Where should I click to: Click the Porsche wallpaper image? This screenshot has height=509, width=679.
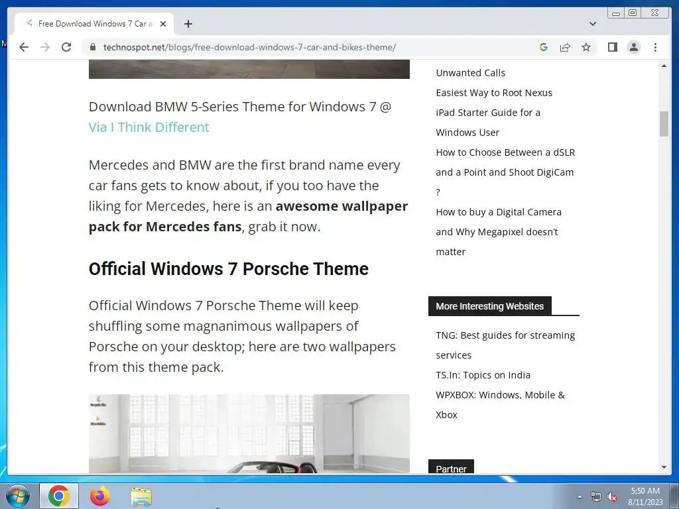tap(249, 433)
